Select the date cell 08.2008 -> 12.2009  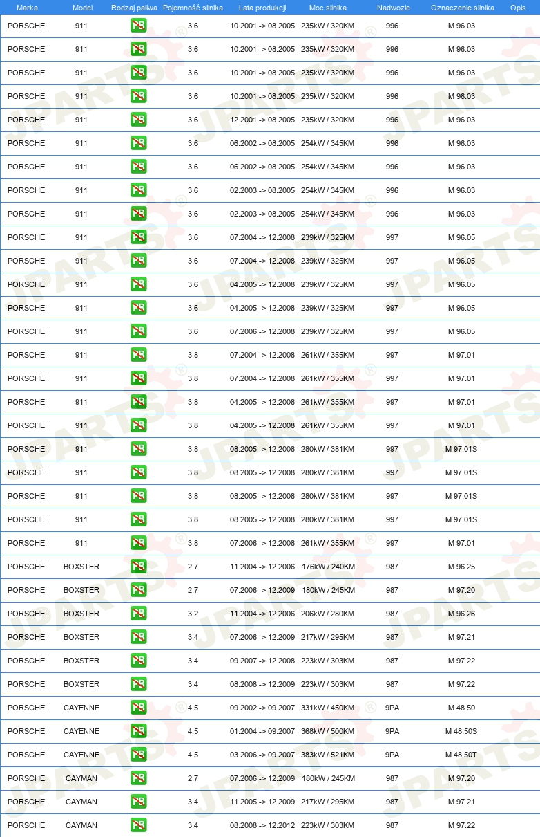tap(262, 684)
